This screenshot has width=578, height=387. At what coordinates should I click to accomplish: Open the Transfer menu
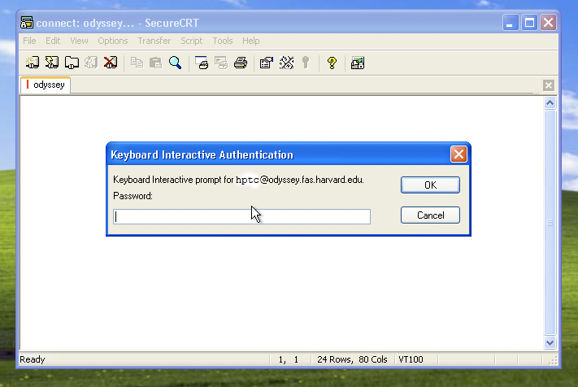[154, 41]
